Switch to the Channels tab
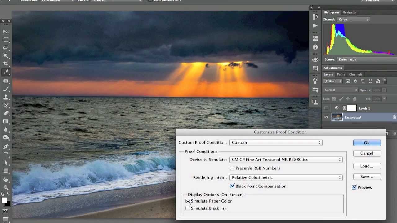The image size is (397, 223). [x=356, y=74]
